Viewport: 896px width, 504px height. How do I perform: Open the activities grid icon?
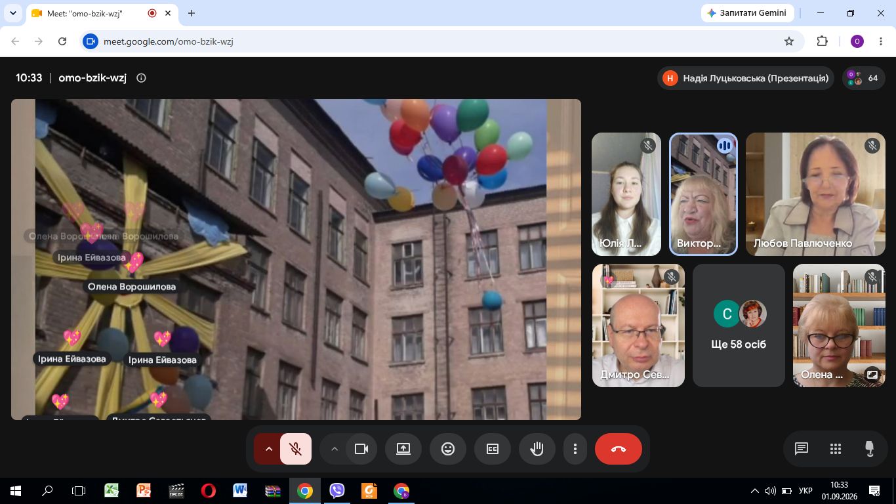point(835,449)
